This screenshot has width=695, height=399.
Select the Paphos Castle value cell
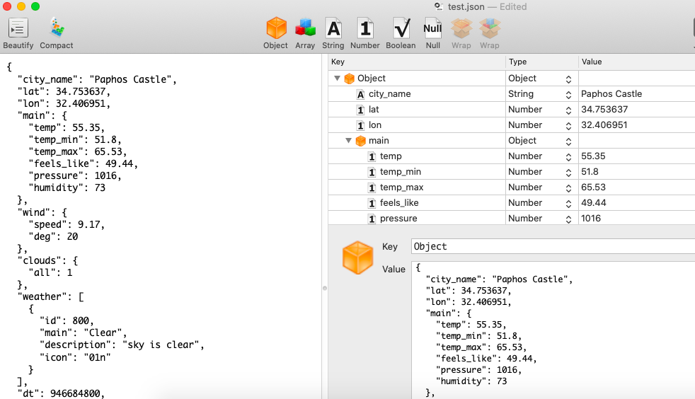pyautogui.click(x=636, y=94)
